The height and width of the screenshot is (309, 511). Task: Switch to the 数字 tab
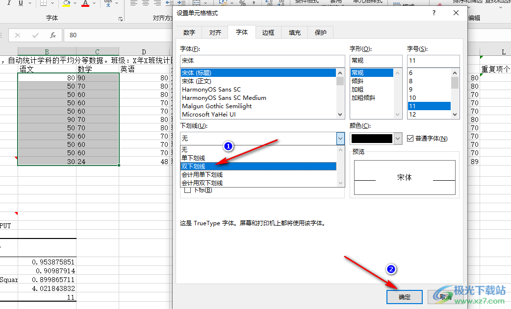pos(189,32)
